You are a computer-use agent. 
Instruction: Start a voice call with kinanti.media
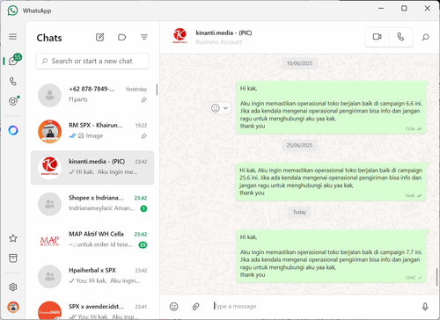(400, 37)
